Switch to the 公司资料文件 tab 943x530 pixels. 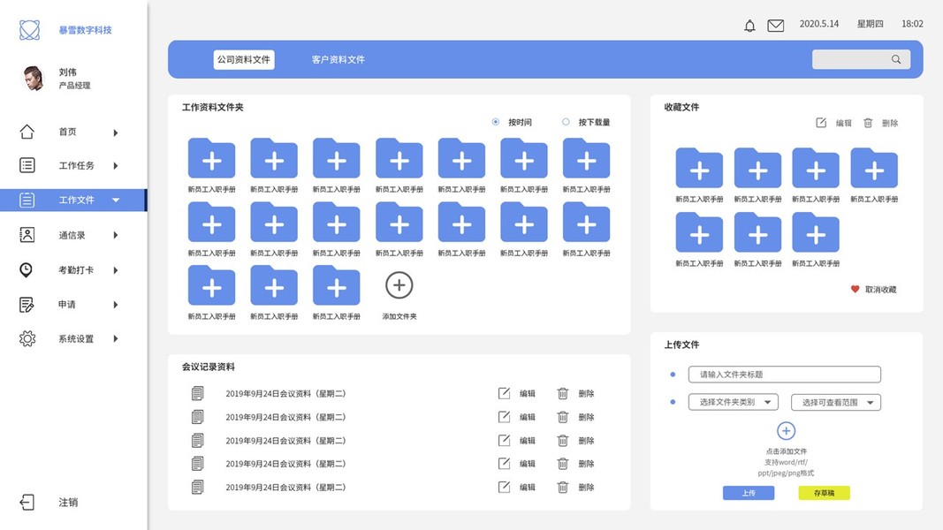244,59
